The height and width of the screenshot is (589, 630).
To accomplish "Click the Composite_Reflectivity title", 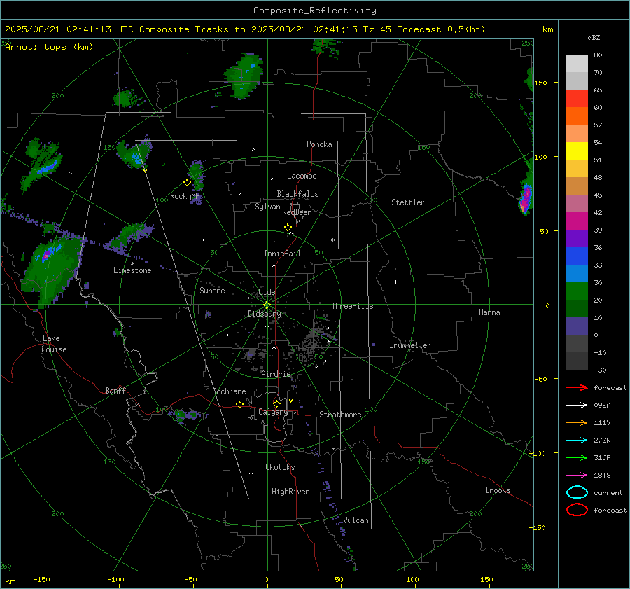I will click(x=315, y=11).
